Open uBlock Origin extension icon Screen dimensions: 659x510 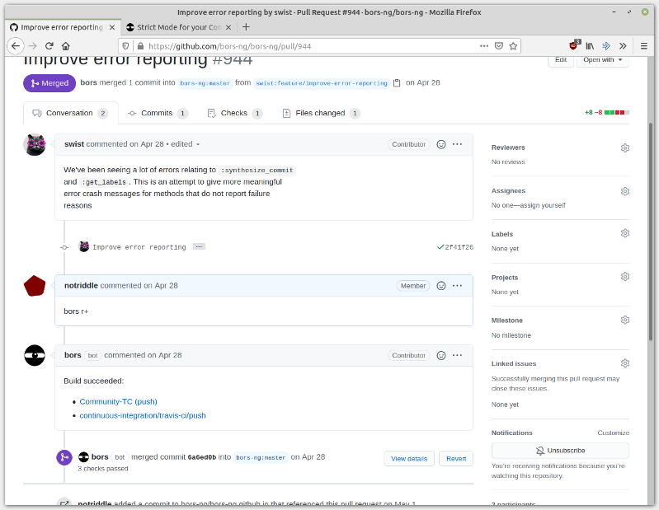[574, 45]
